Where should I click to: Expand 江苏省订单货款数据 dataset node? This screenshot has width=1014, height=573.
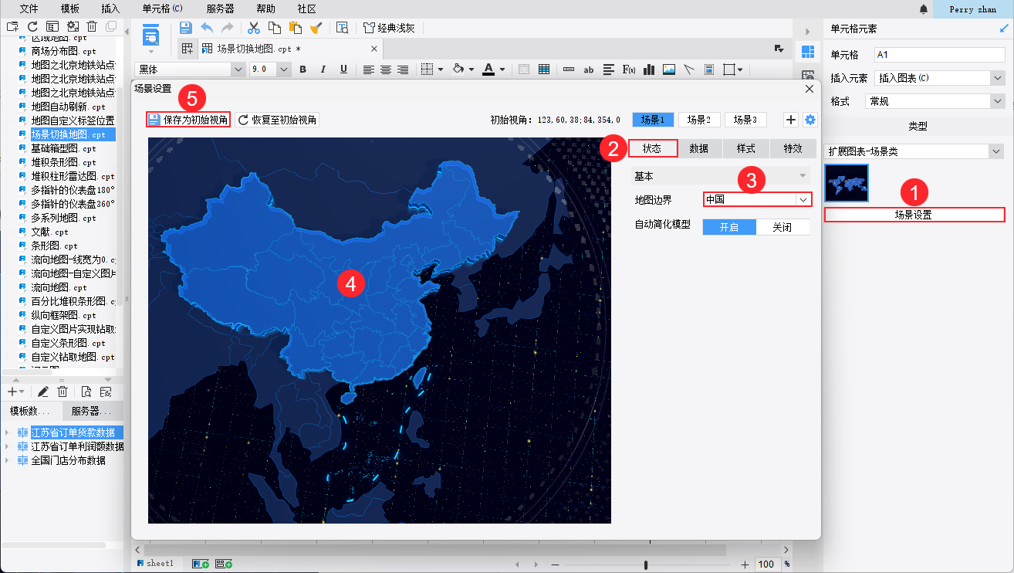tap(8, 432)
